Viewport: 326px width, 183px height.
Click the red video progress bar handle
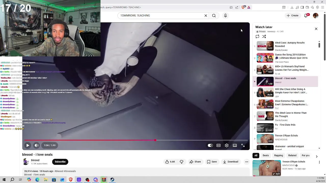tap(155, 140)
